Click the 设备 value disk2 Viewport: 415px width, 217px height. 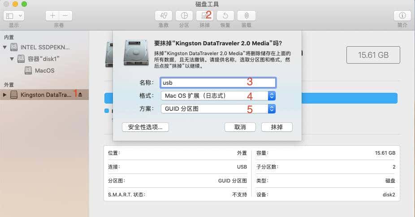(389, 195)
